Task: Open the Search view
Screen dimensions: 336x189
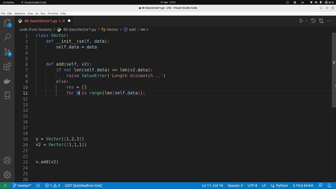Action: [7, 37]
